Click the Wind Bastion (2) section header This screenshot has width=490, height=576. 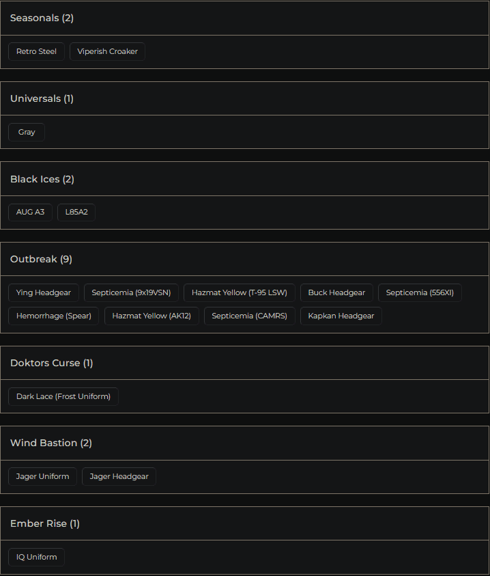tap(51, 443)
